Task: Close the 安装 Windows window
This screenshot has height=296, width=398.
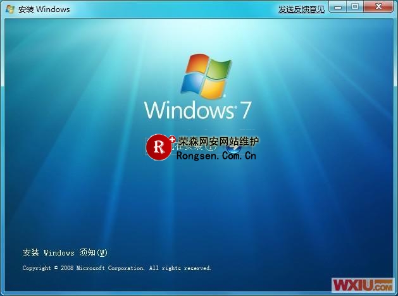Action: (378, 7)
